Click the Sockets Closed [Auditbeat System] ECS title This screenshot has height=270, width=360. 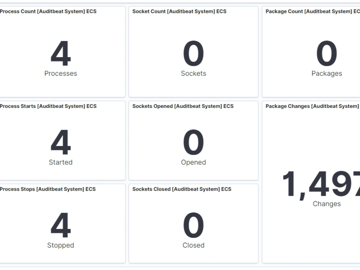[x=180, y=189]
